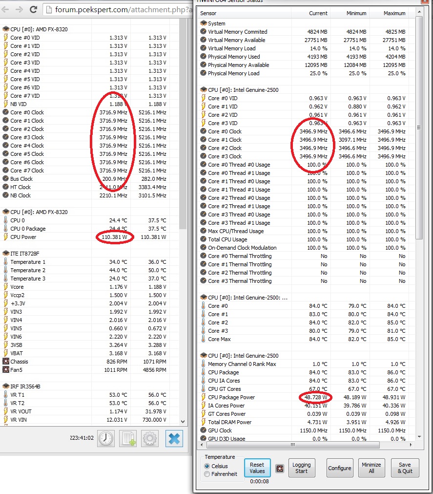
Task: Click the Logging Start button
Action: click(301, 468)
